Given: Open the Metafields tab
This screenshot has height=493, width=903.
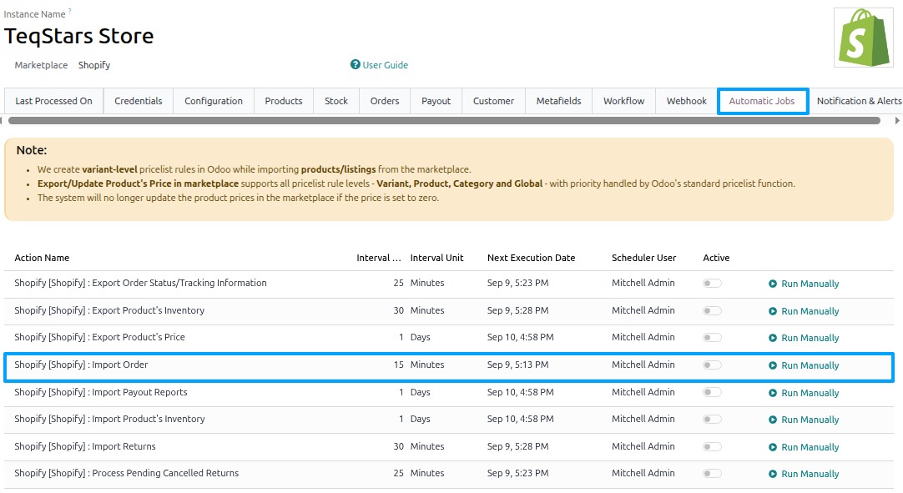Looking at the screenshot, I should click(x=558, y=101).
